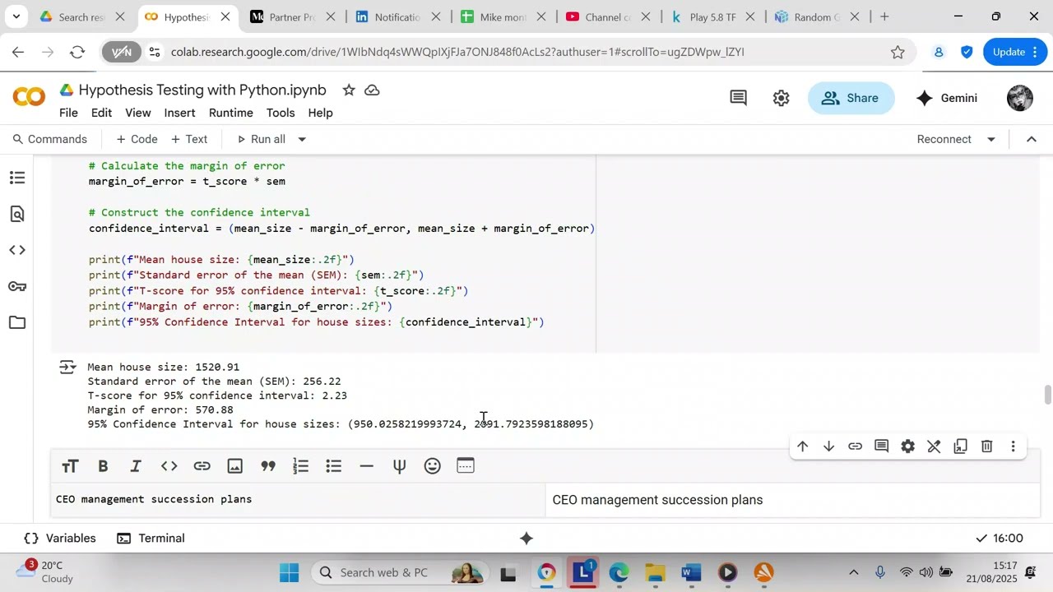Insert LaTeX psi symbol
Screen dimensions: 1053x592
pyautogui.click(x=399, y=466)
